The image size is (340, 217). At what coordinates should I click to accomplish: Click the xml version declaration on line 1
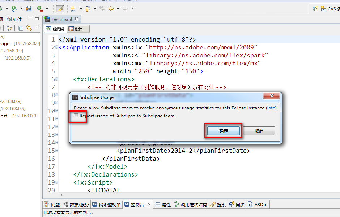[x=127, y=39]
